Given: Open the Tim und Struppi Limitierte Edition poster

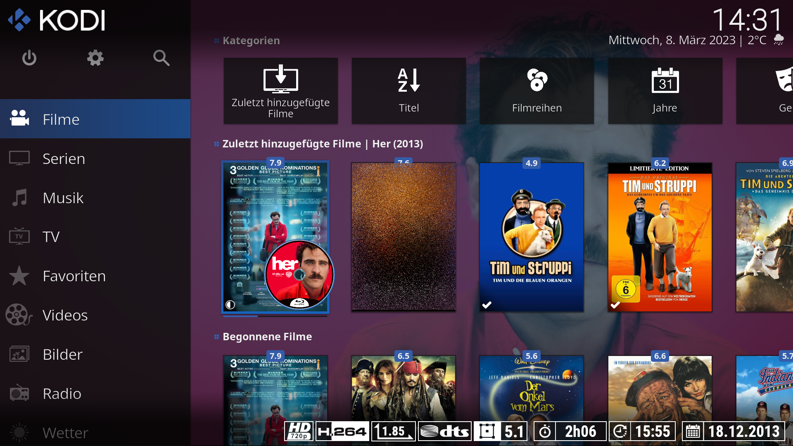Looking at the screenshot, I should coord(660,237).
